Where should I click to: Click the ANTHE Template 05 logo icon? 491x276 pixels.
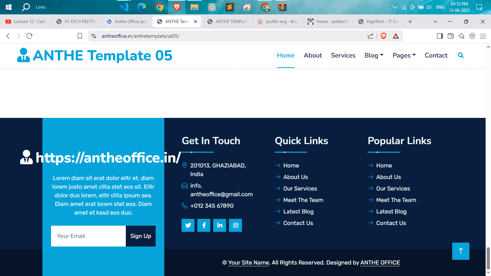[23, 55]
